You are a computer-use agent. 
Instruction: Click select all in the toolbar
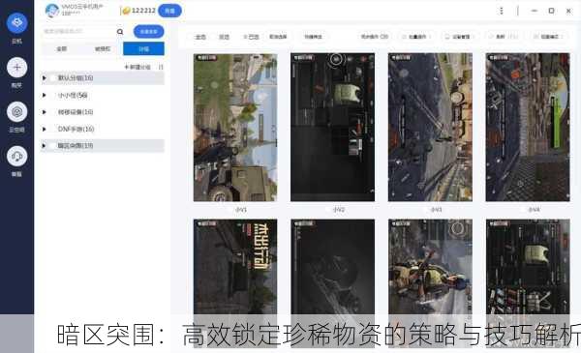click(200, 37)
